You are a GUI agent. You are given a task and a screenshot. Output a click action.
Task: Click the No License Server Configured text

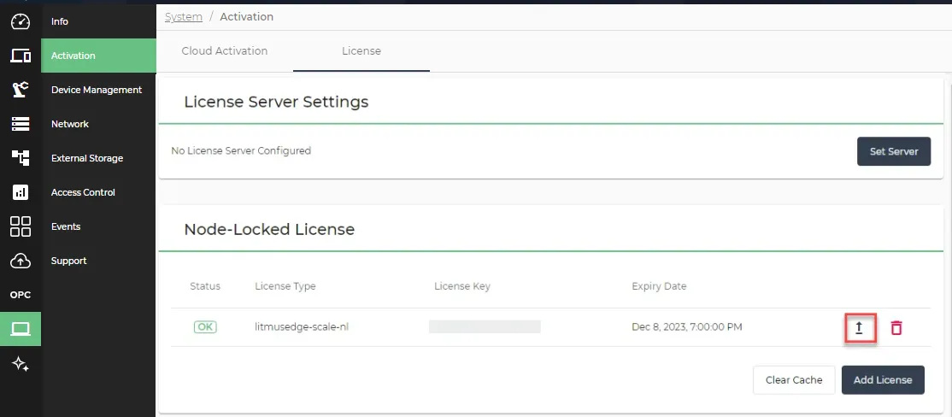241,150
